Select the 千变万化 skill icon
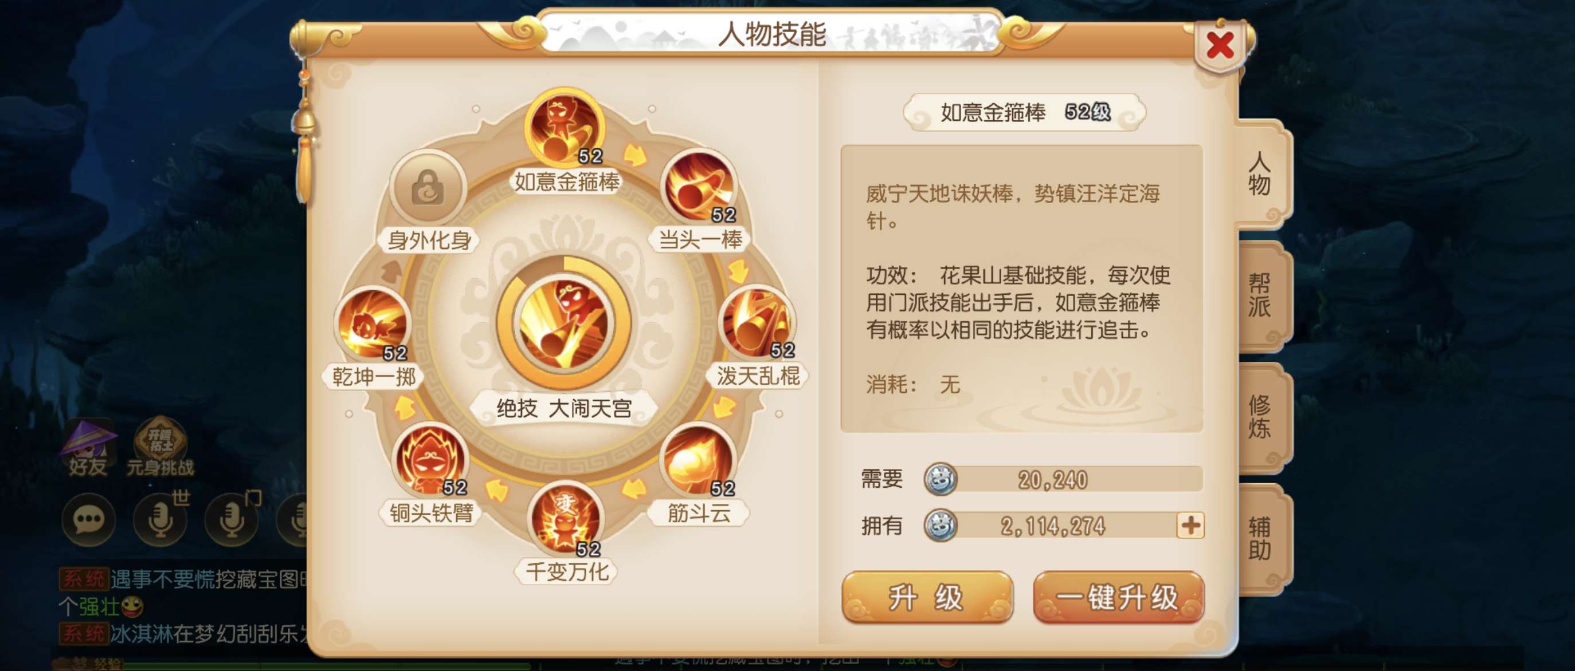This screenshot has width=1575, height=671. [565, 519]
